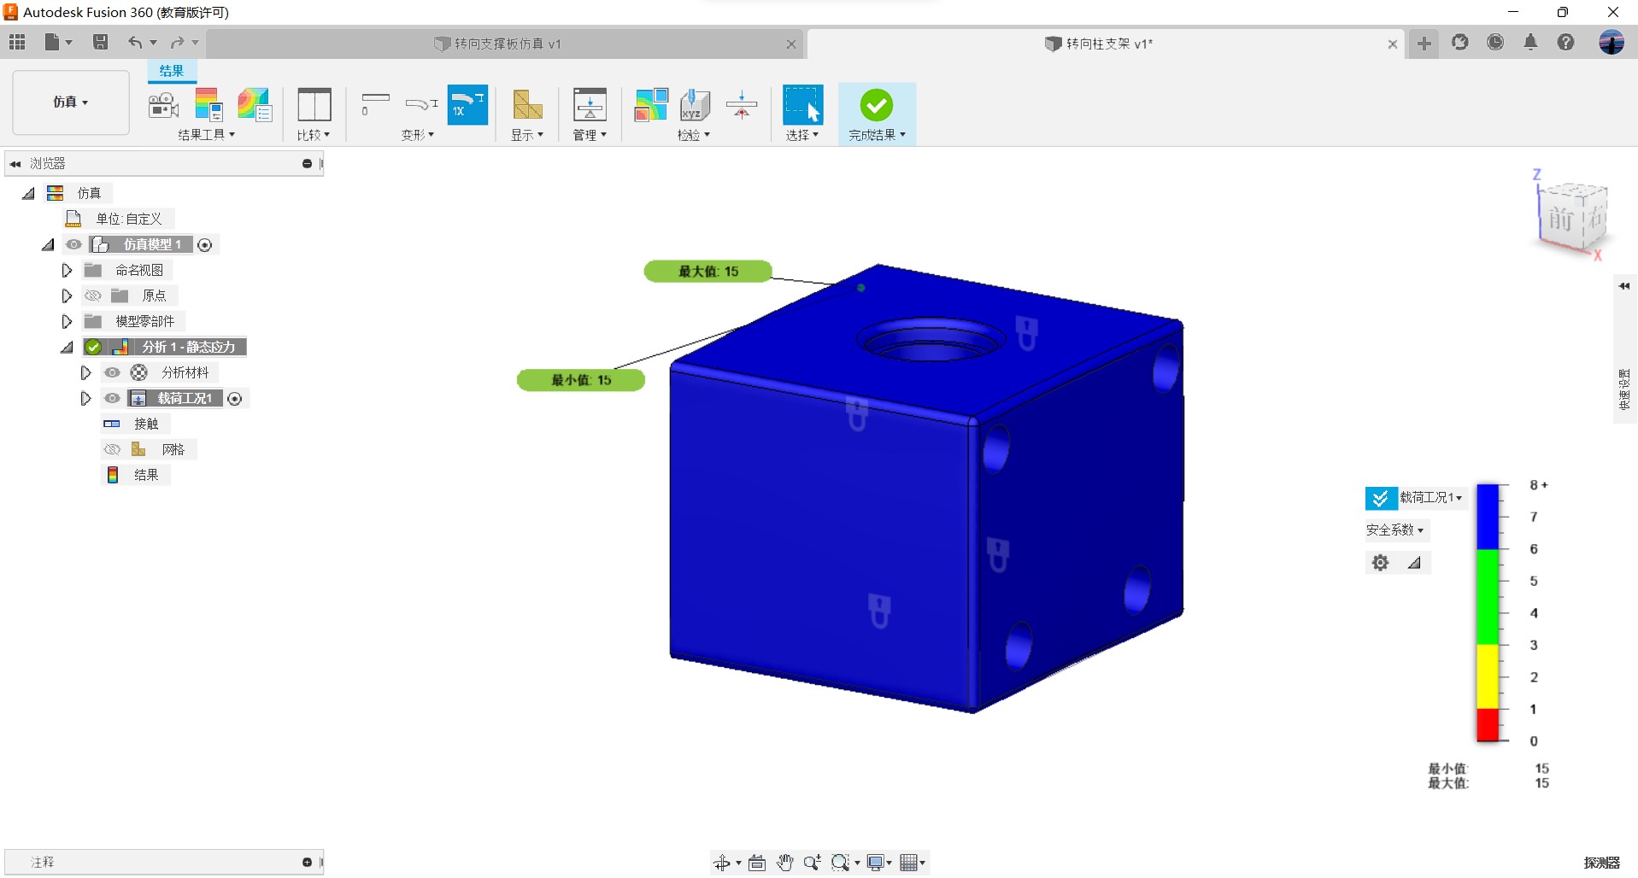Undo the last action
This screenshot has width=1638, height=878.
135,43
